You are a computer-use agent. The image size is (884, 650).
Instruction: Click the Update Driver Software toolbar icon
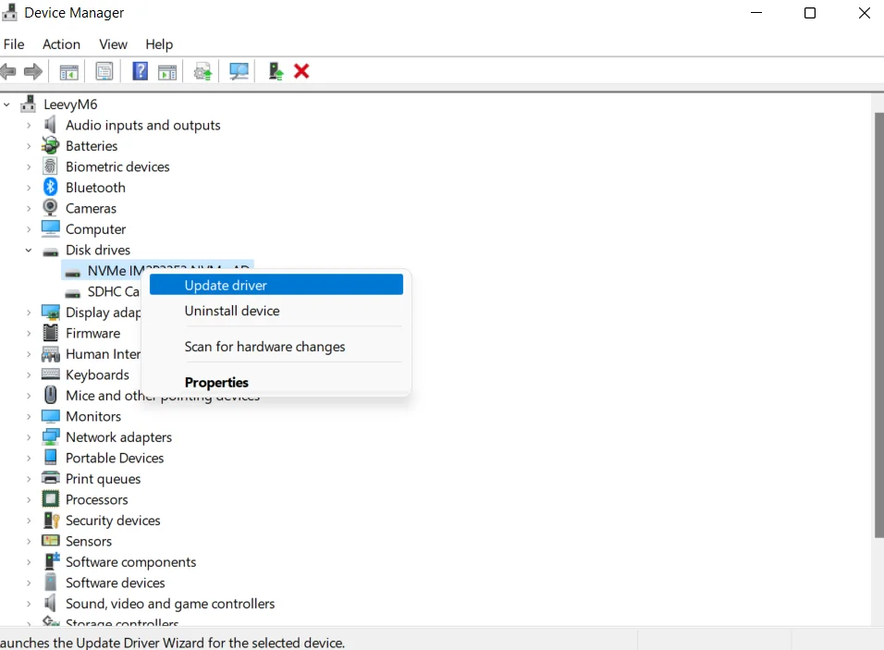point(203,71)
